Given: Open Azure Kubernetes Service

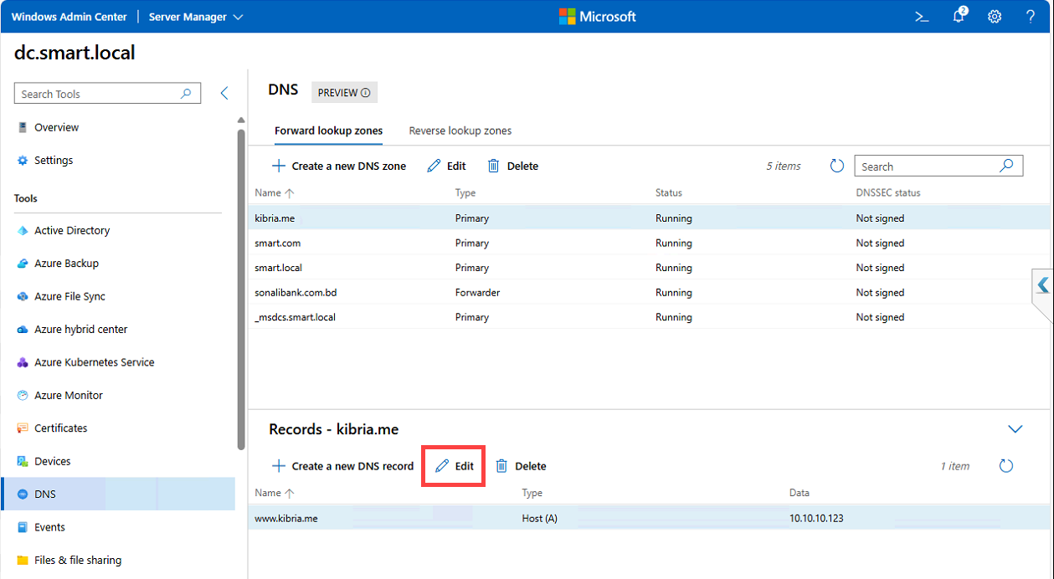Looking at the screenshot, I should pyautogui.click(x=94, y=362).
